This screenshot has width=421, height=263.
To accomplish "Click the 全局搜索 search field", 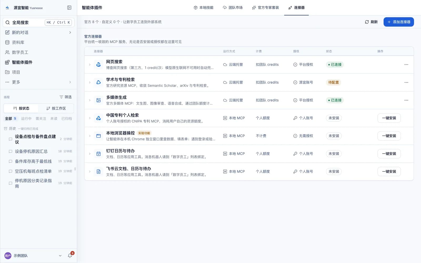I will point(39,22).
